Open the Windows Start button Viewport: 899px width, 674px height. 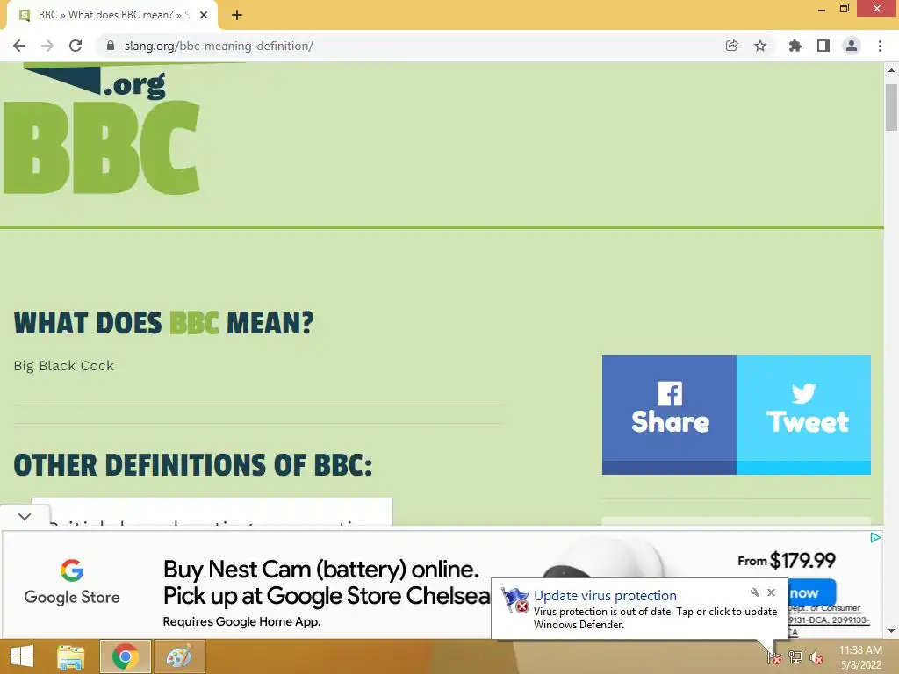click(x=22, y=656)
